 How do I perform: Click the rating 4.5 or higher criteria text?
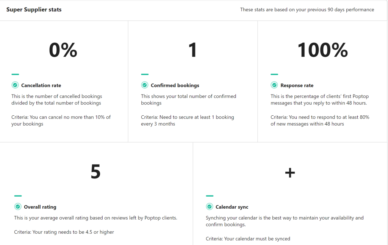coord(64,232)
